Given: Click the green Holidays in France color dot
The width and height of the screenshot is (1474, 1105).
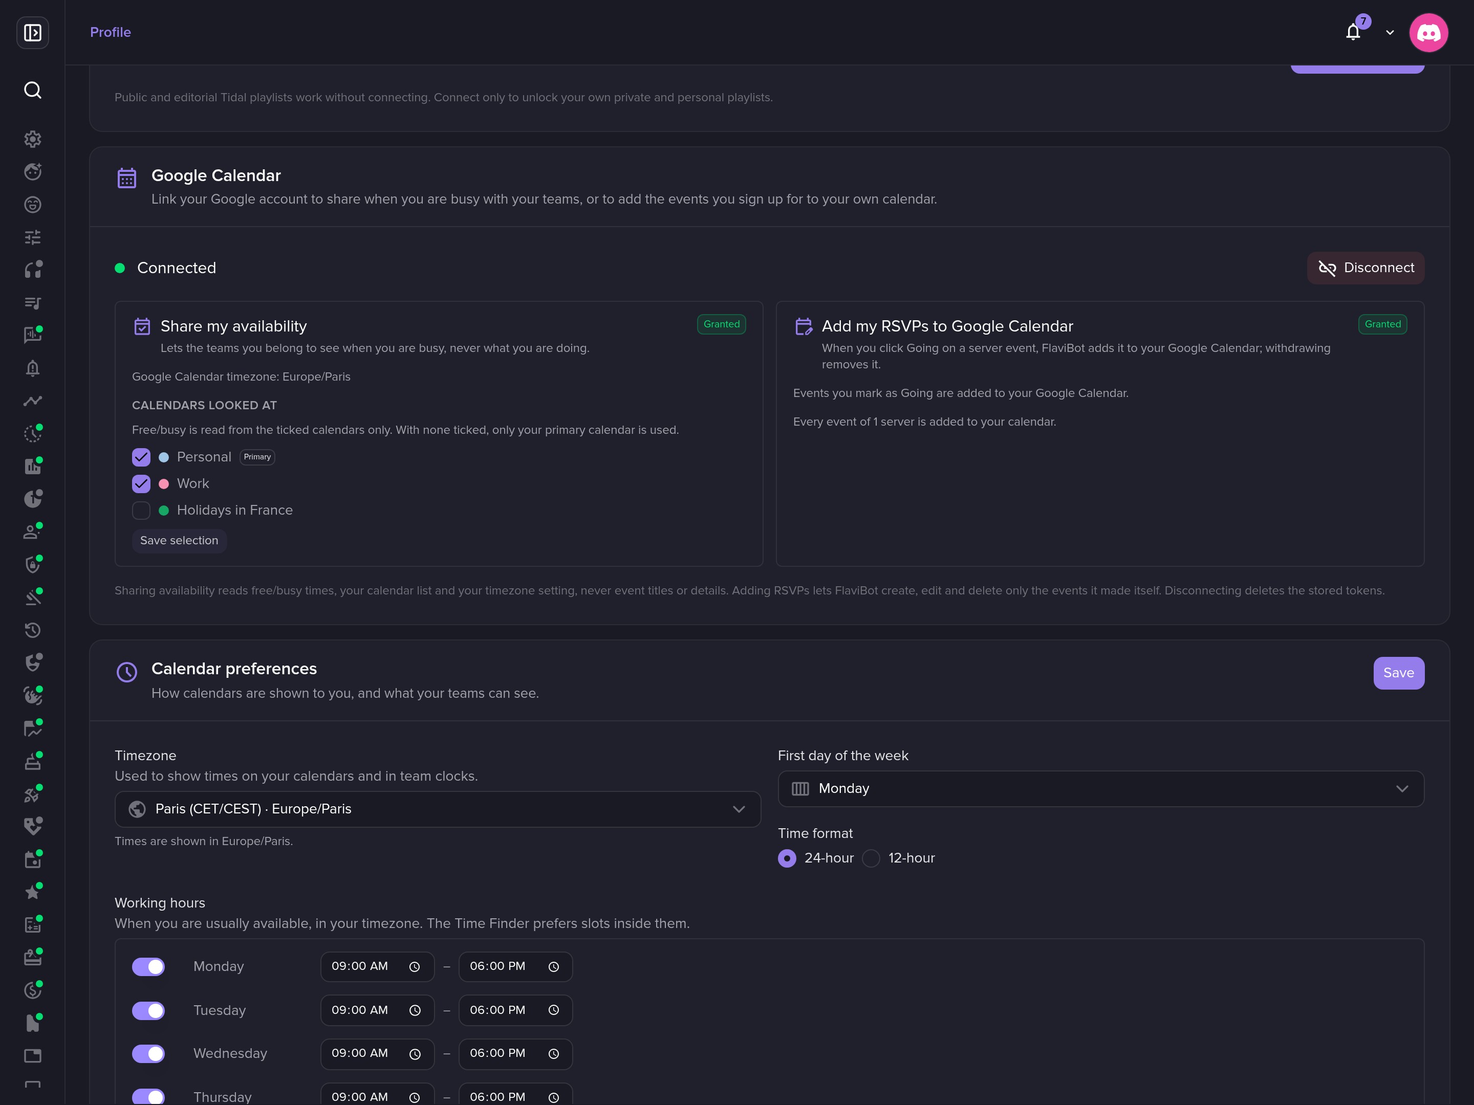Looking at the screenshot, I should click(x=164, y=510).
